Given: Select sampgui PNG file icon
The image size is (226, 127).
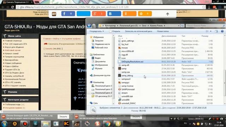Looking at the screenshot, I should [x=119, y=83].
